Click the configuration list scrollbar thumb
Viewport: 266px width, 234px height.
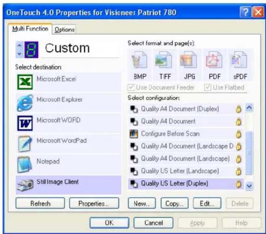click(x=249, y=153)
